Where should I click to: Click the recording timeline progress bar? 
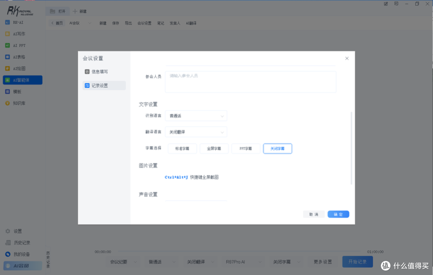tap(239, 251)
